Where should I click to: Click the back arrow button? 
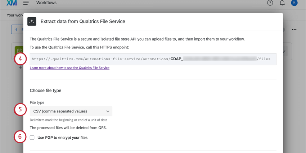tap(16, 29)
